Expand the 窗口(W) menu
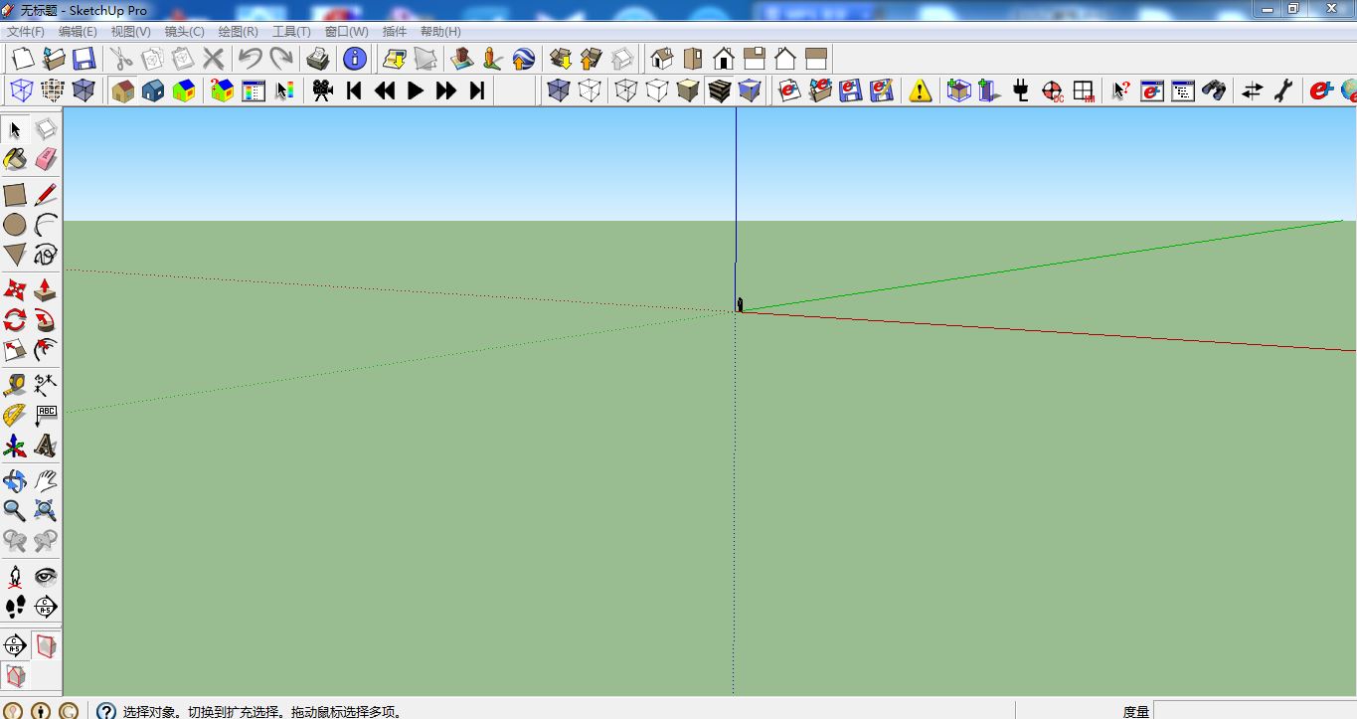The height and width of the screenshot is (719, 1357). coord(346,32)
